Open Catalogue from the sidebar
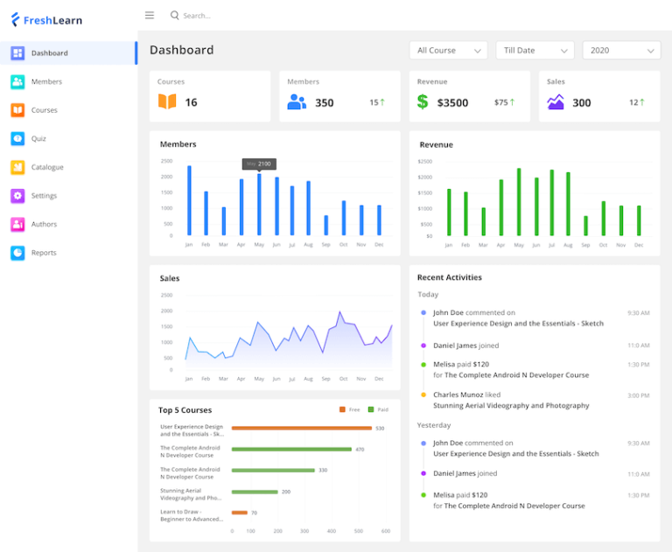 coord(68,167)
